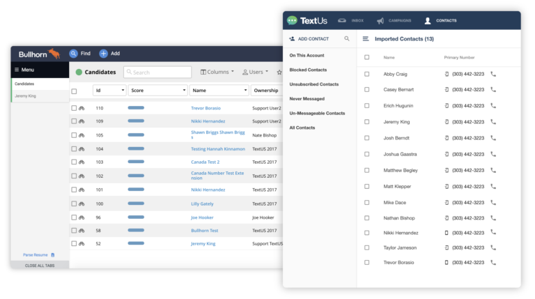The height and width of the screenshot is (299, 535).
Task: Click phone-type icon next to Nikki Hernandez's number
Action: 447,233
